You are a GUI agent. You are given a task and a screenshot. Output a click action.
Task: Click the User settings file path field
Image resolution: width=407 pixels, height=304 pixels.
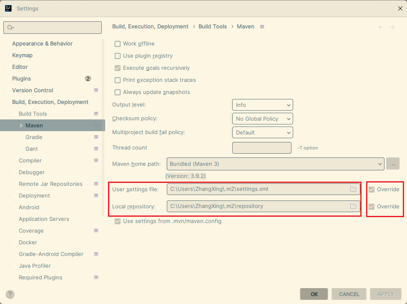(x=264, y=189)
